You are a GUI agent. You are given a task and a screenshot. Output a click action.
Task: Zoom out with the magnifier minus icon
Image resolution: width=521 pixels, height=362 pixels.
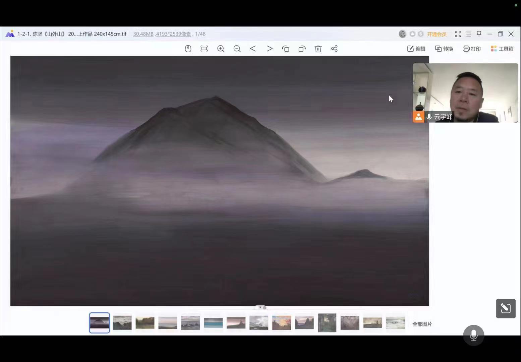tap(237, 49)
